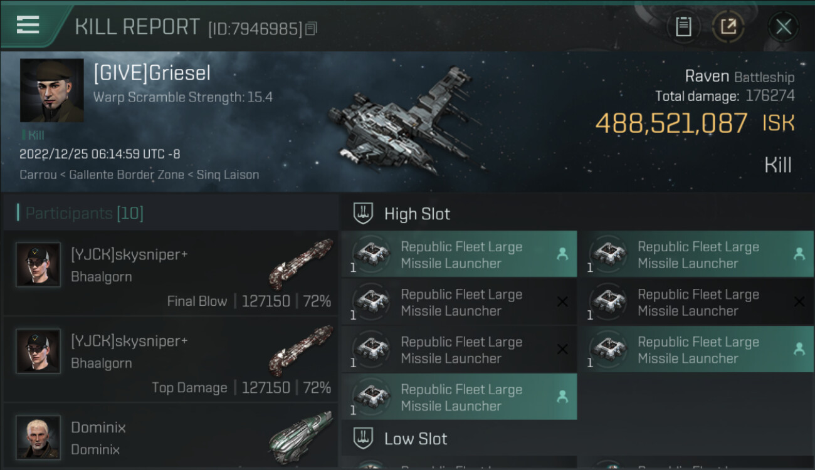Copy the kill report ID
Viewport: 815px width, 470px height.
[x=312, y=28]
